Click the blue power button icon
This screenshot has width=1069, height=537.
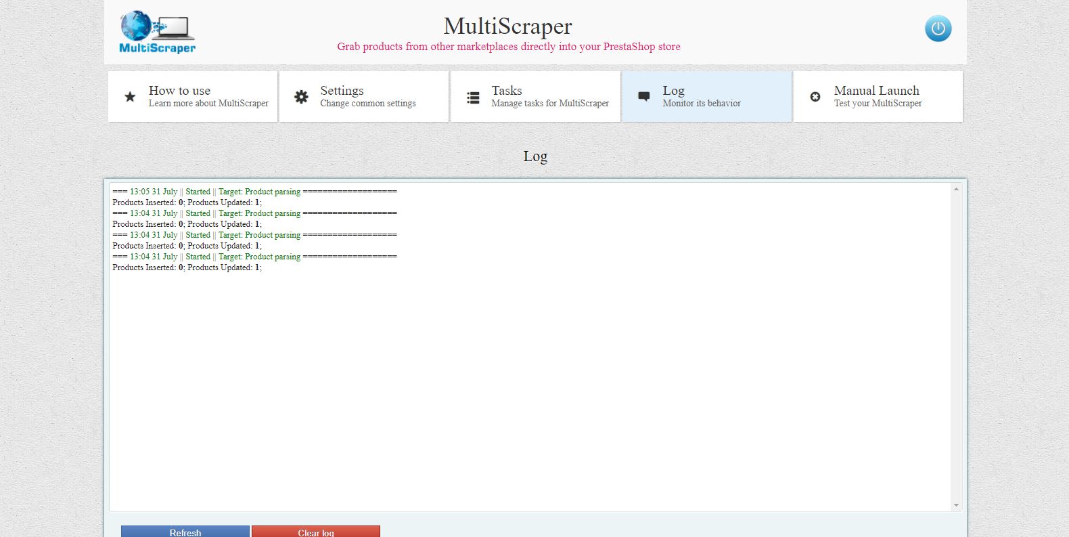point(938,28)
